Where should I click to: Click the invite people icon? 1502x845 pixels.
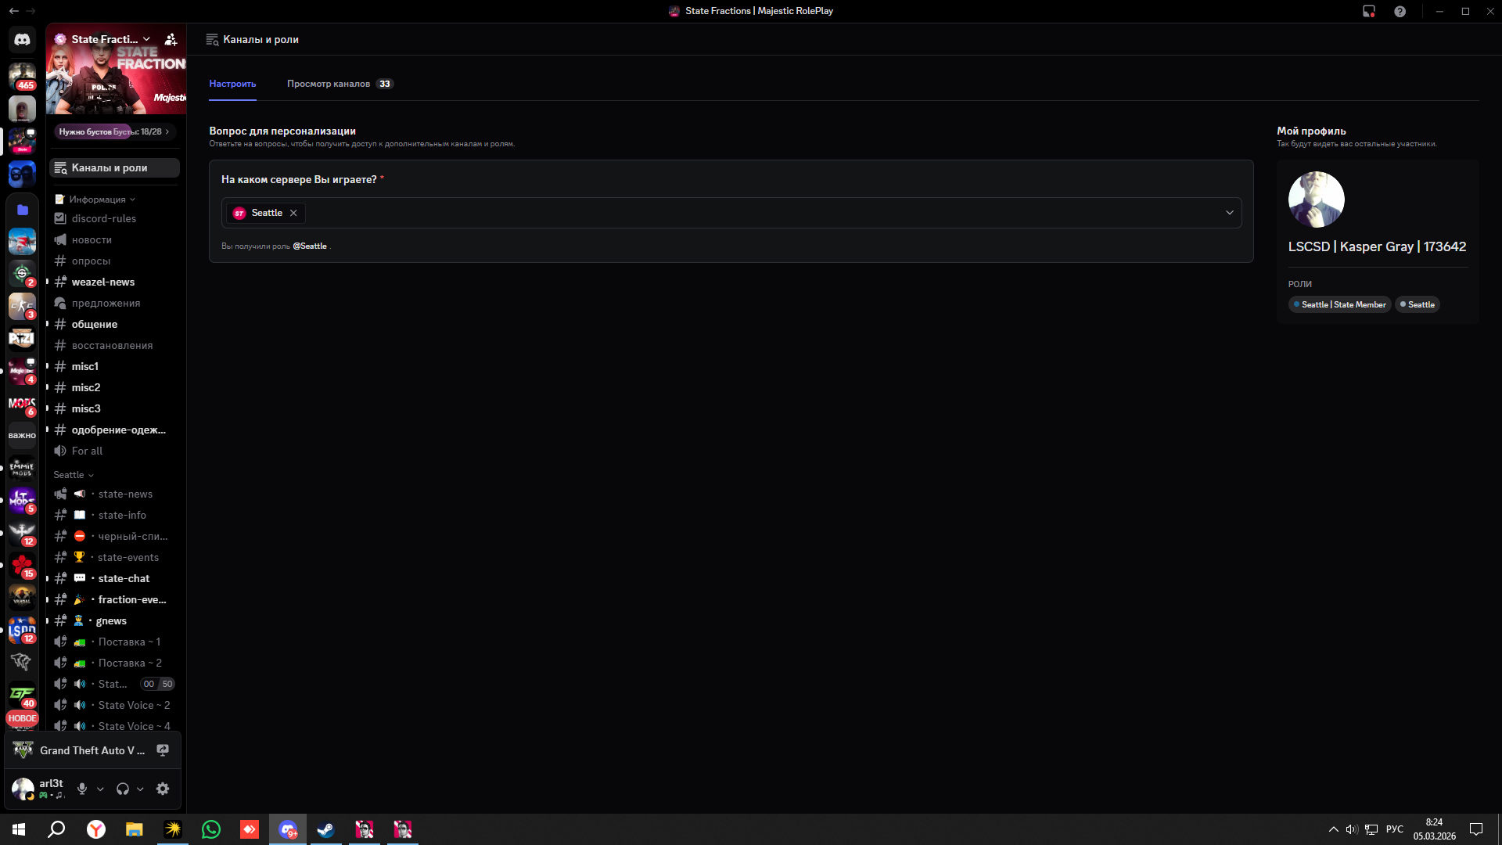[171, 39]
